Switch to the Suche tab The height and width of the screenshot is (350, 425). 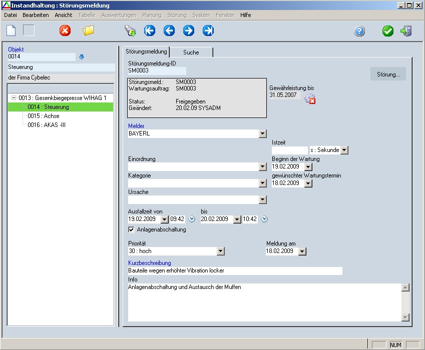tap(191, 52)
